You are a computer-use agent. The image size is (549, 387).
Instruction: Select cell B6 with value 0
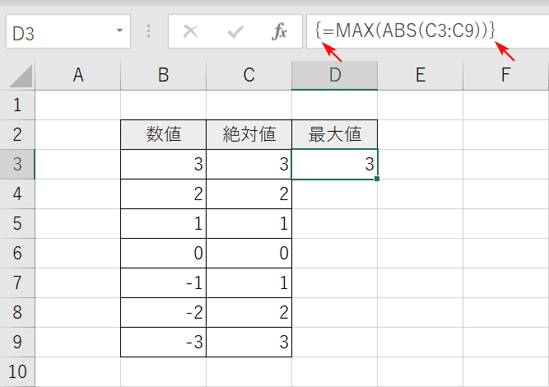point(163,254)
